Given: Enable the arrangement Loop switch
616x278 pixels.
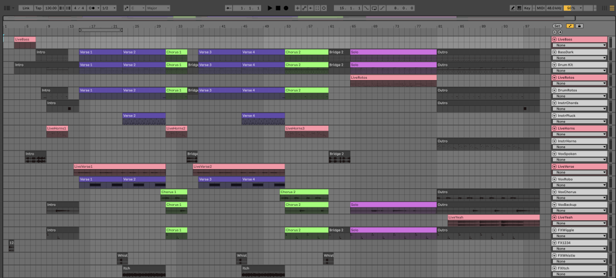Looking at the screenshot, I should pos(374,8).
